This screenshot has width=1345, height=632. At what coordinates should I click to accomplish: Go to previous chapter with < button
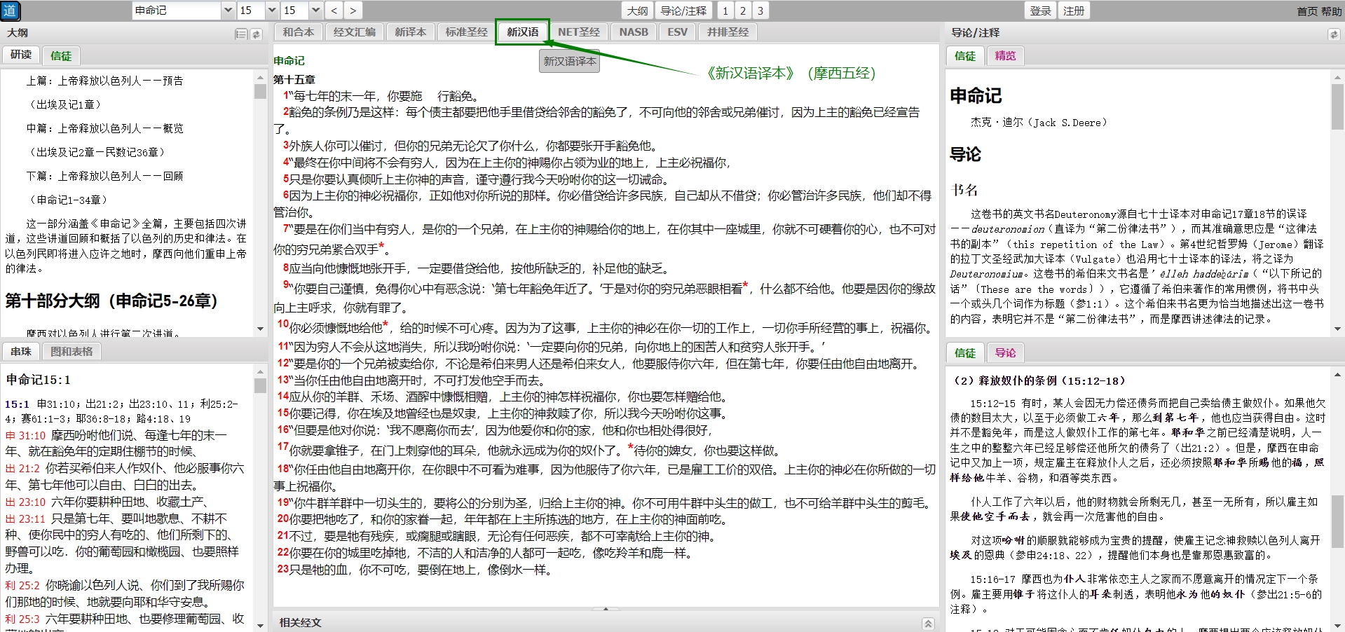[x=334, y=11]
